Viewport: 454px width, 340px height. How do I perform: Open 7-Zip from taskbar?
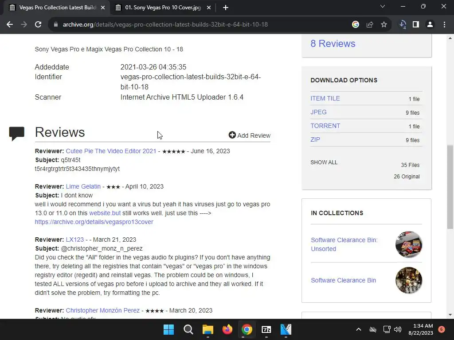tap(266, 329)
